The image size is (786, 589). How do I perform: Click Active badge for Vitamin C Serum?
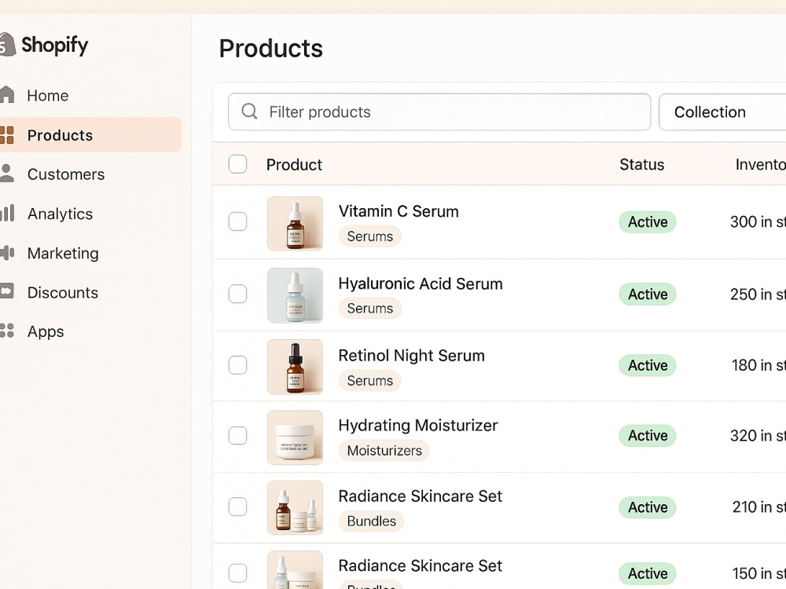coord(648,222)
